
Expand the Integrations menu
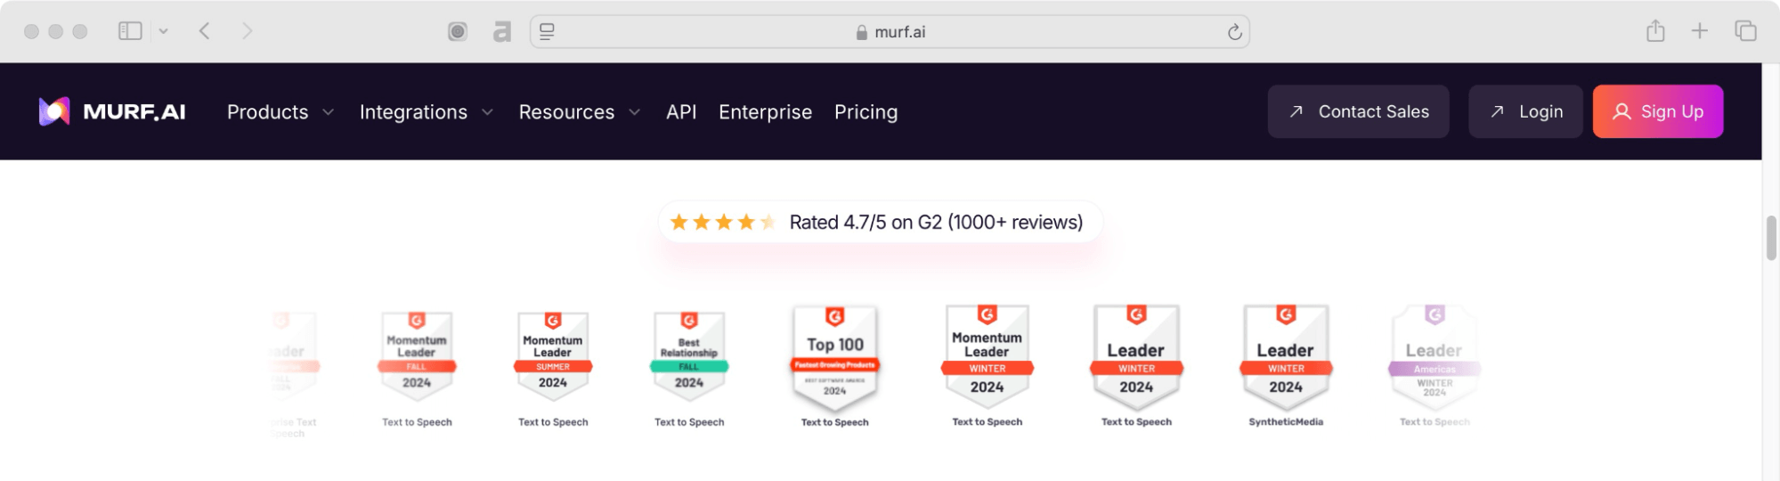point(426,112)
